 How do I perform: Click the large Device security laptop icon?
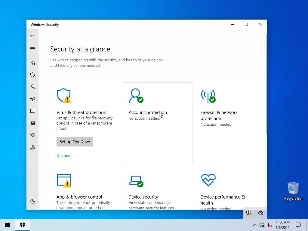(136, 181)
